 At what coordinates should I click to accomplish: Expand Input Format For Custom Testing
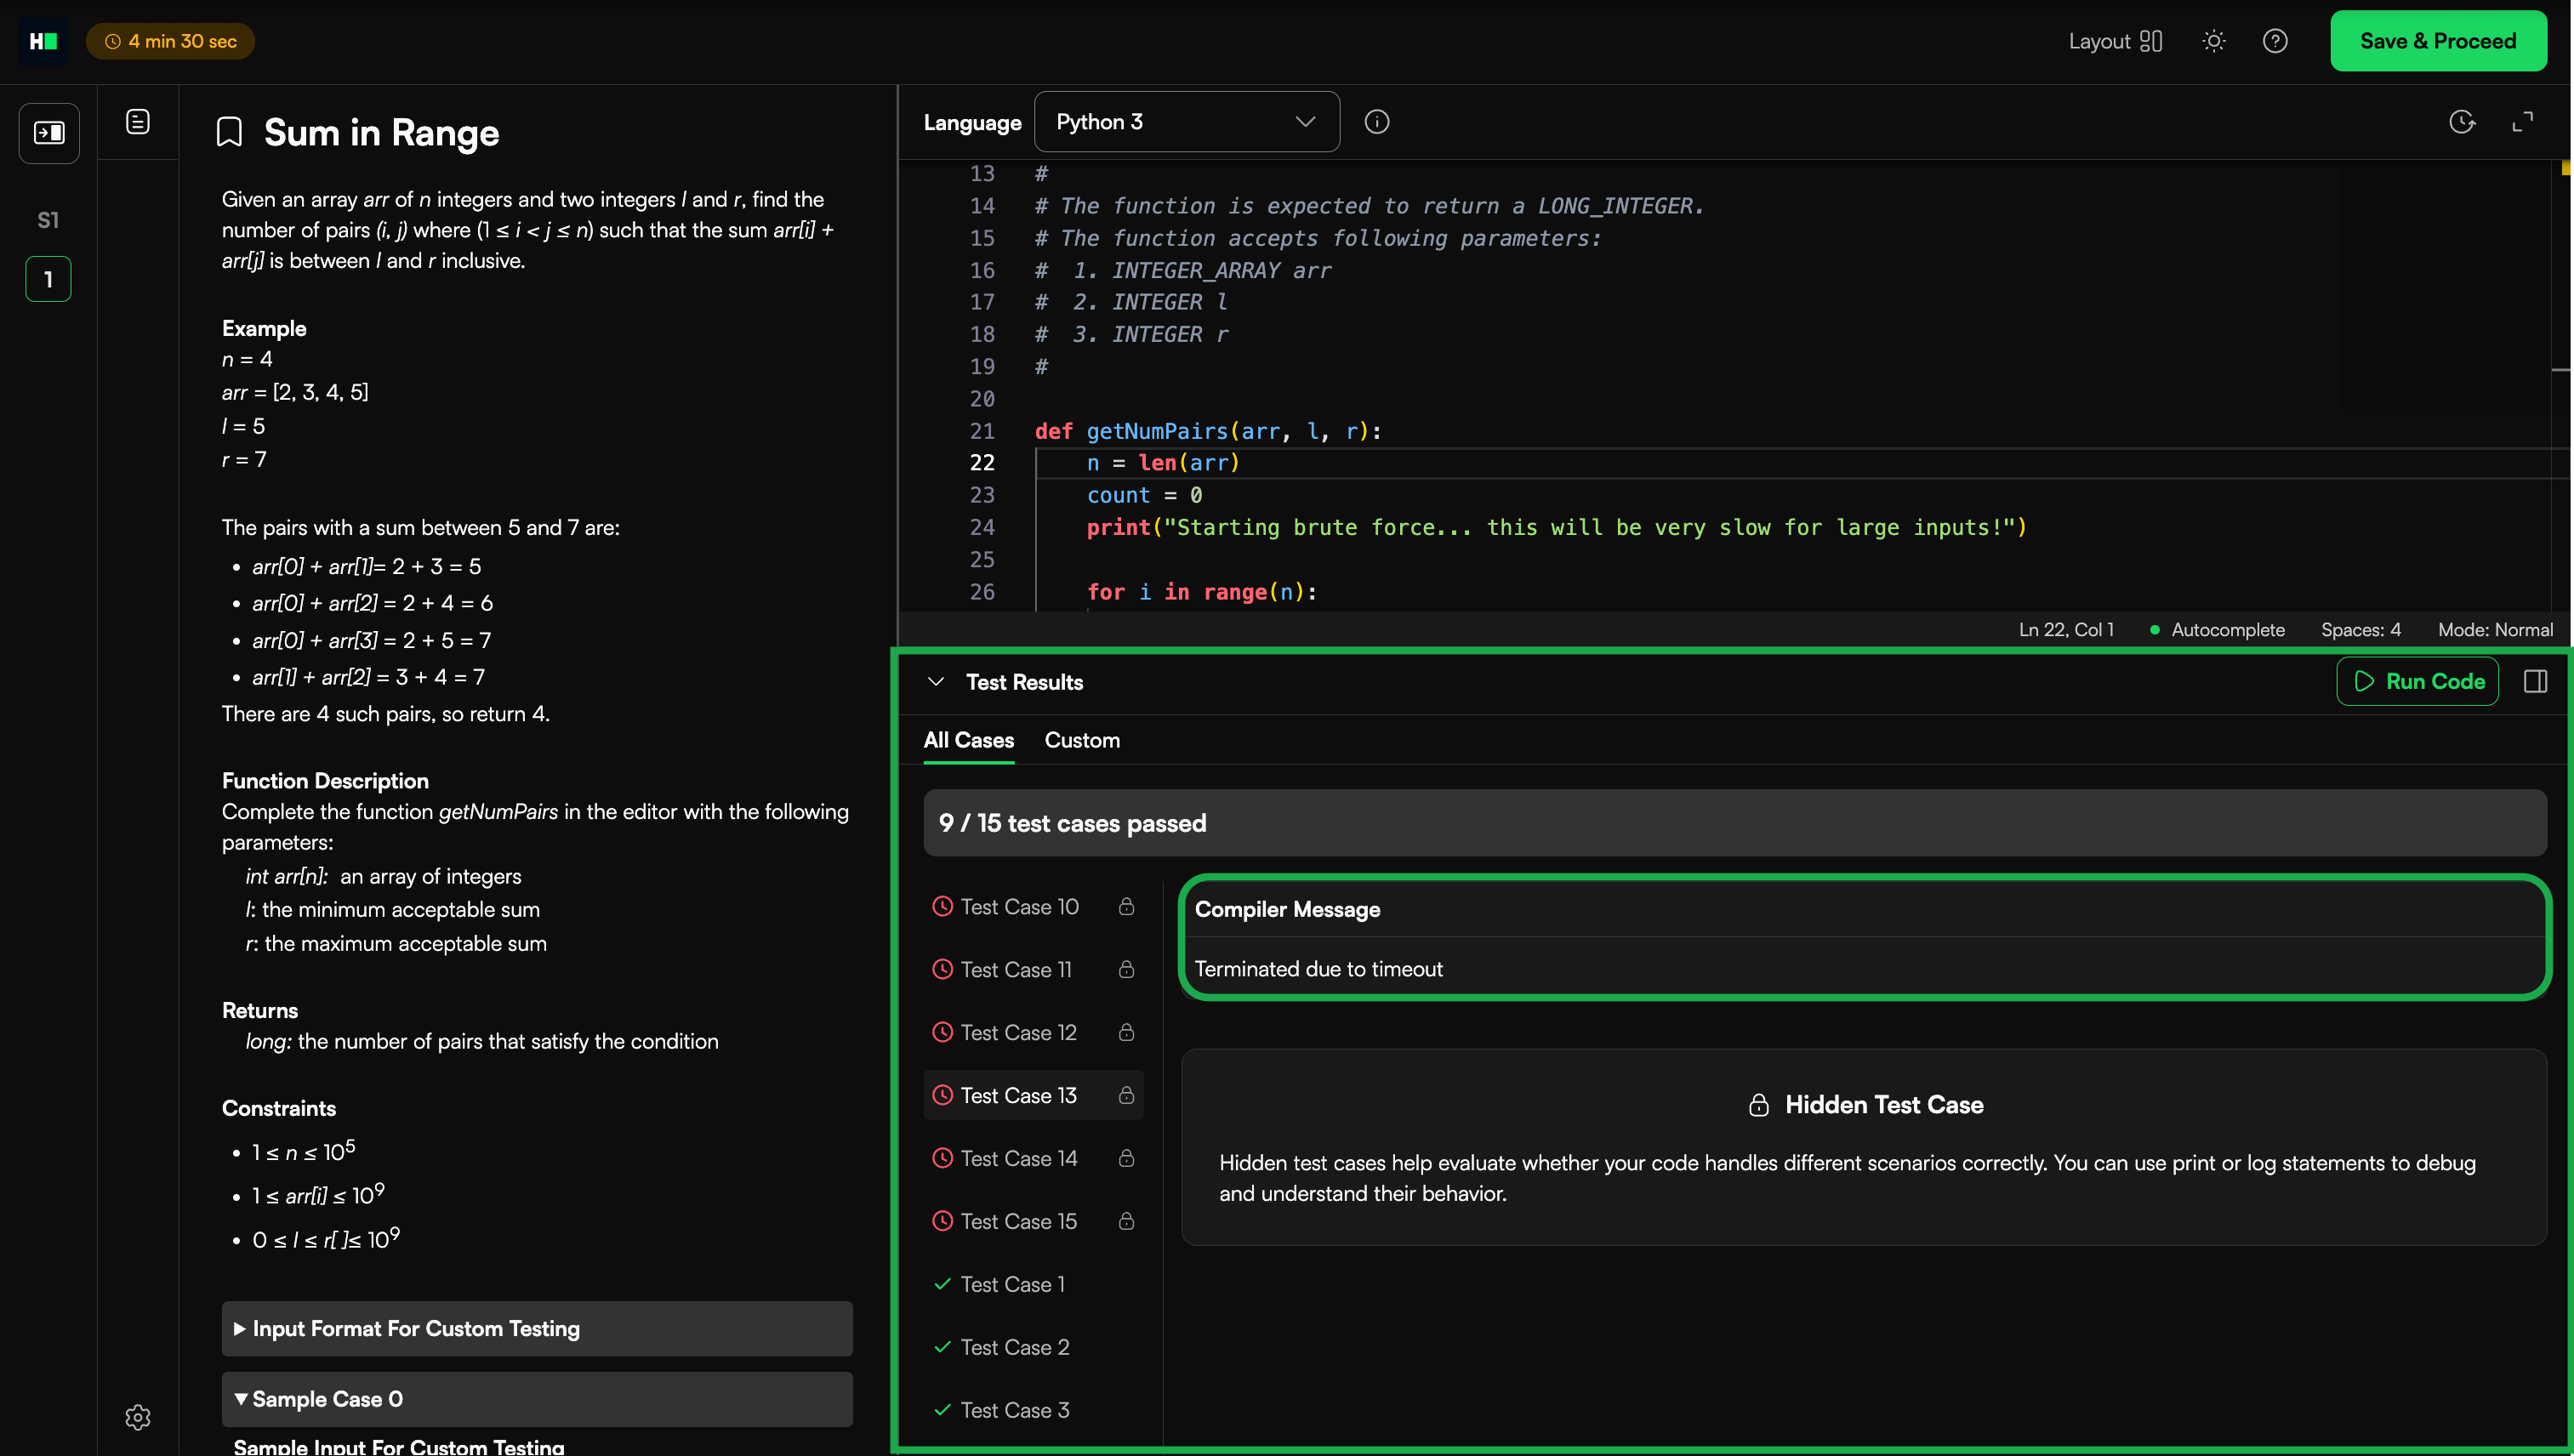click(x=537, y=1328)
